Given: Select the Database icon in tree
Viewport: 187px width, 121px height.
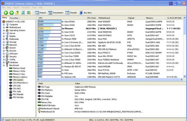Looking at the screenshot, I should coord(7,62).
